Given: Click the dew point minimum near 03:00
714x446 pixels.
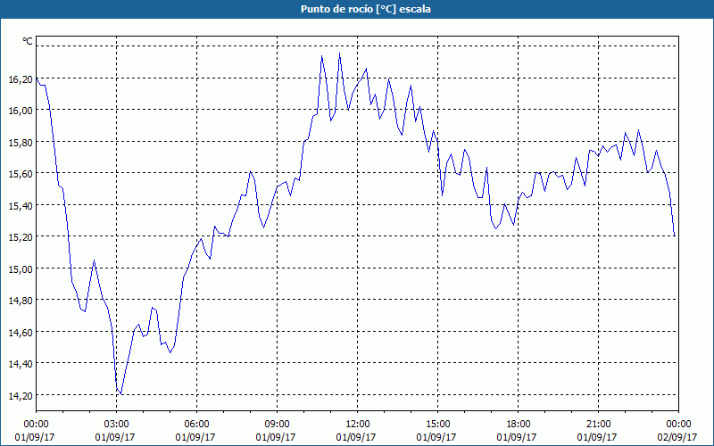Looking at the screenshot, I should click(120, 393).
